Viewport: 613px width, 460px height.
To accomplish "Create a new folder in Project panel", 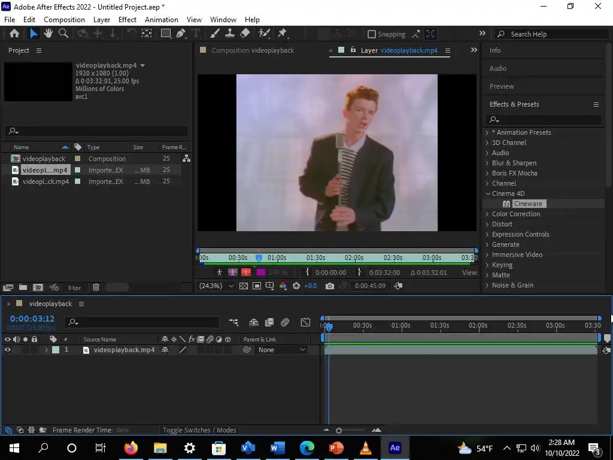I will click(x=23, y=287).
